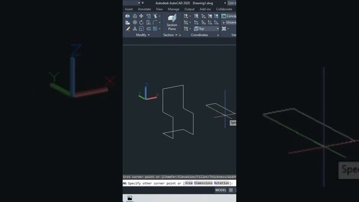Click the 3D Rotate gizmo icon
Viewport: 359px width, 202px height.
coord(135,22)
